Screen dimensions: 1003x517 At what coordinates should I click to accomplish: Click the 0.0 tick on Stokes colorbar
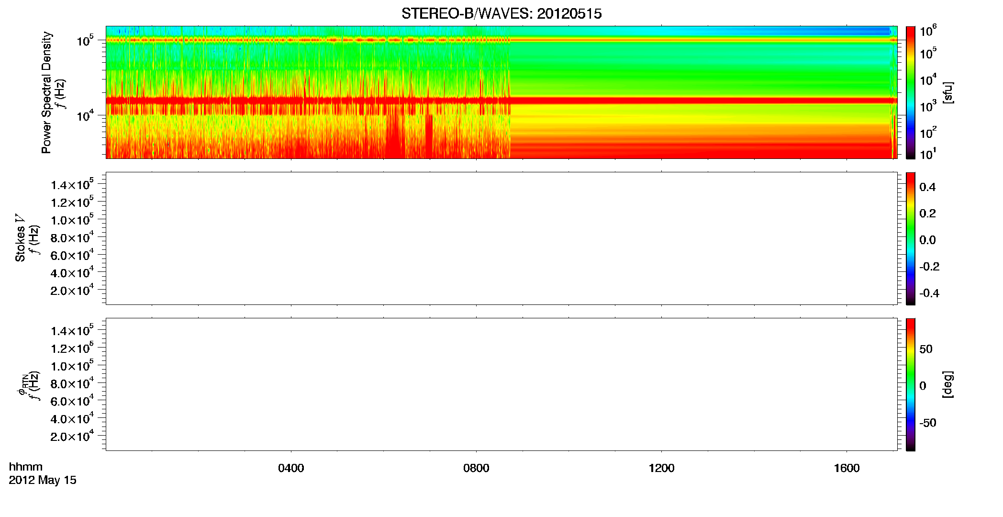(x=927, y=240)
